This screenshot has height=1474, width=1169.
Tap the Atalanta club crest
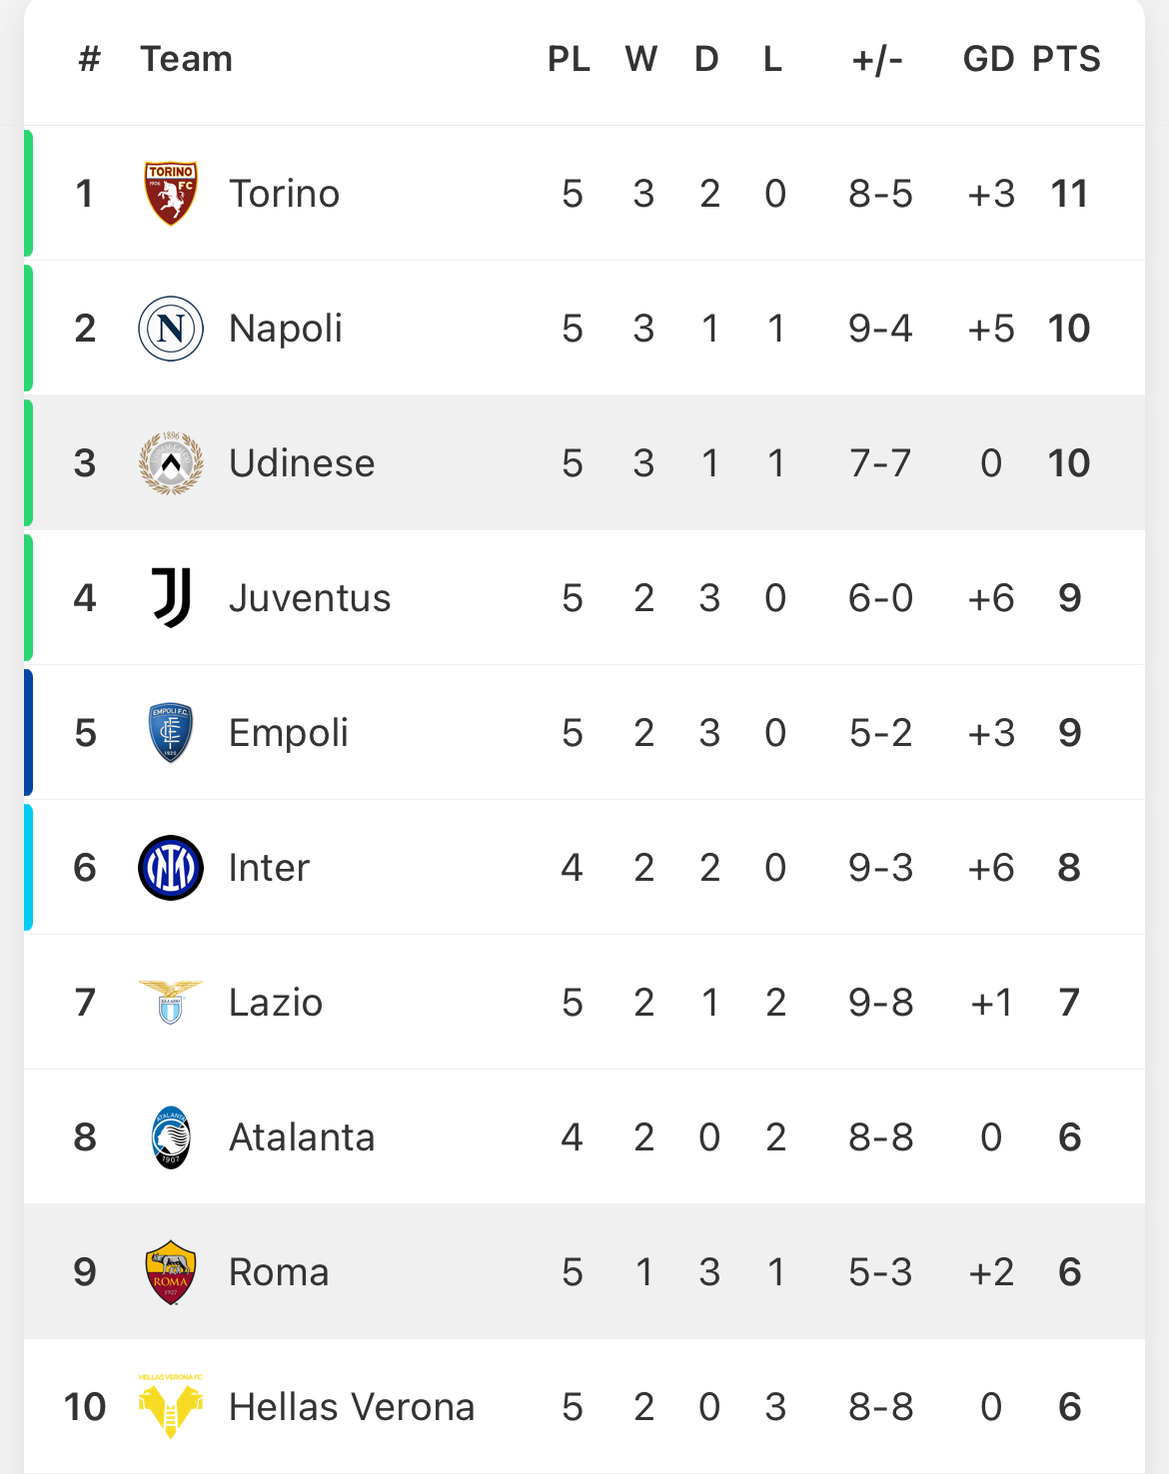(171, 1136)
